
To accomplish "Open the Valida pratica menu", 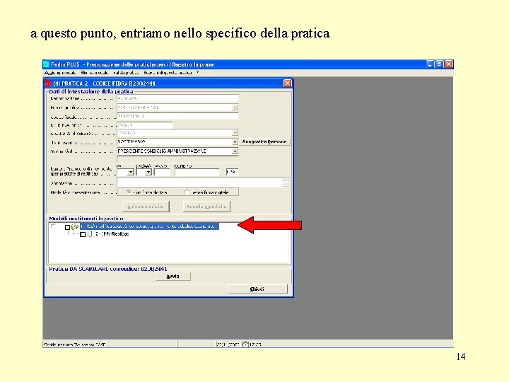I will pos(126,73).
